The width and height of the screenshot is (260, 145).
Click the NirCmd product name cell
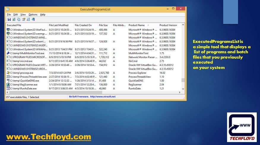(x=133, y=61)
